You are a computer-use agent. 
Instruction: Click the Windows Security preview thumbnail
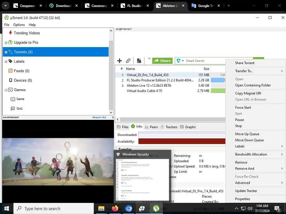(x=142, y=179)
